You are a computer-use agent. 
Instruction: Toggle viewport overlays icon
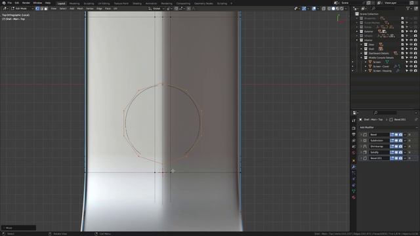pos(314,9)
